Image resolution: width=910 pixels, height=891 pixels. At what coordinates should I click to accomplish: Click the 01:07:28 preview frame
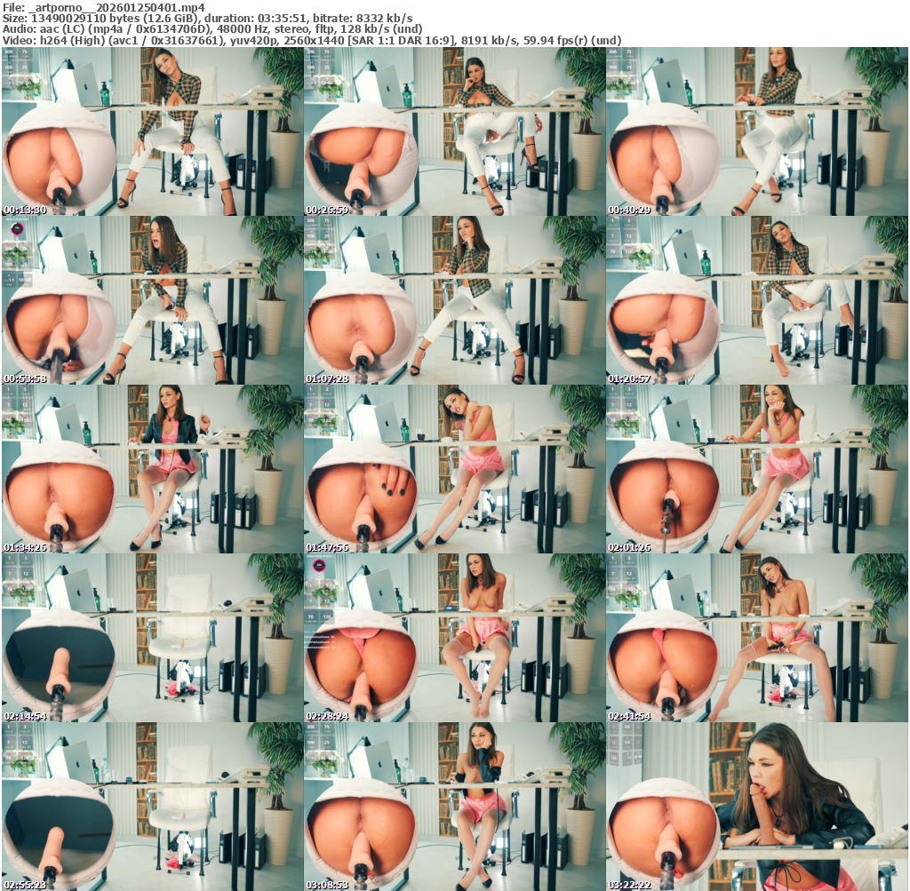point(454,300)
